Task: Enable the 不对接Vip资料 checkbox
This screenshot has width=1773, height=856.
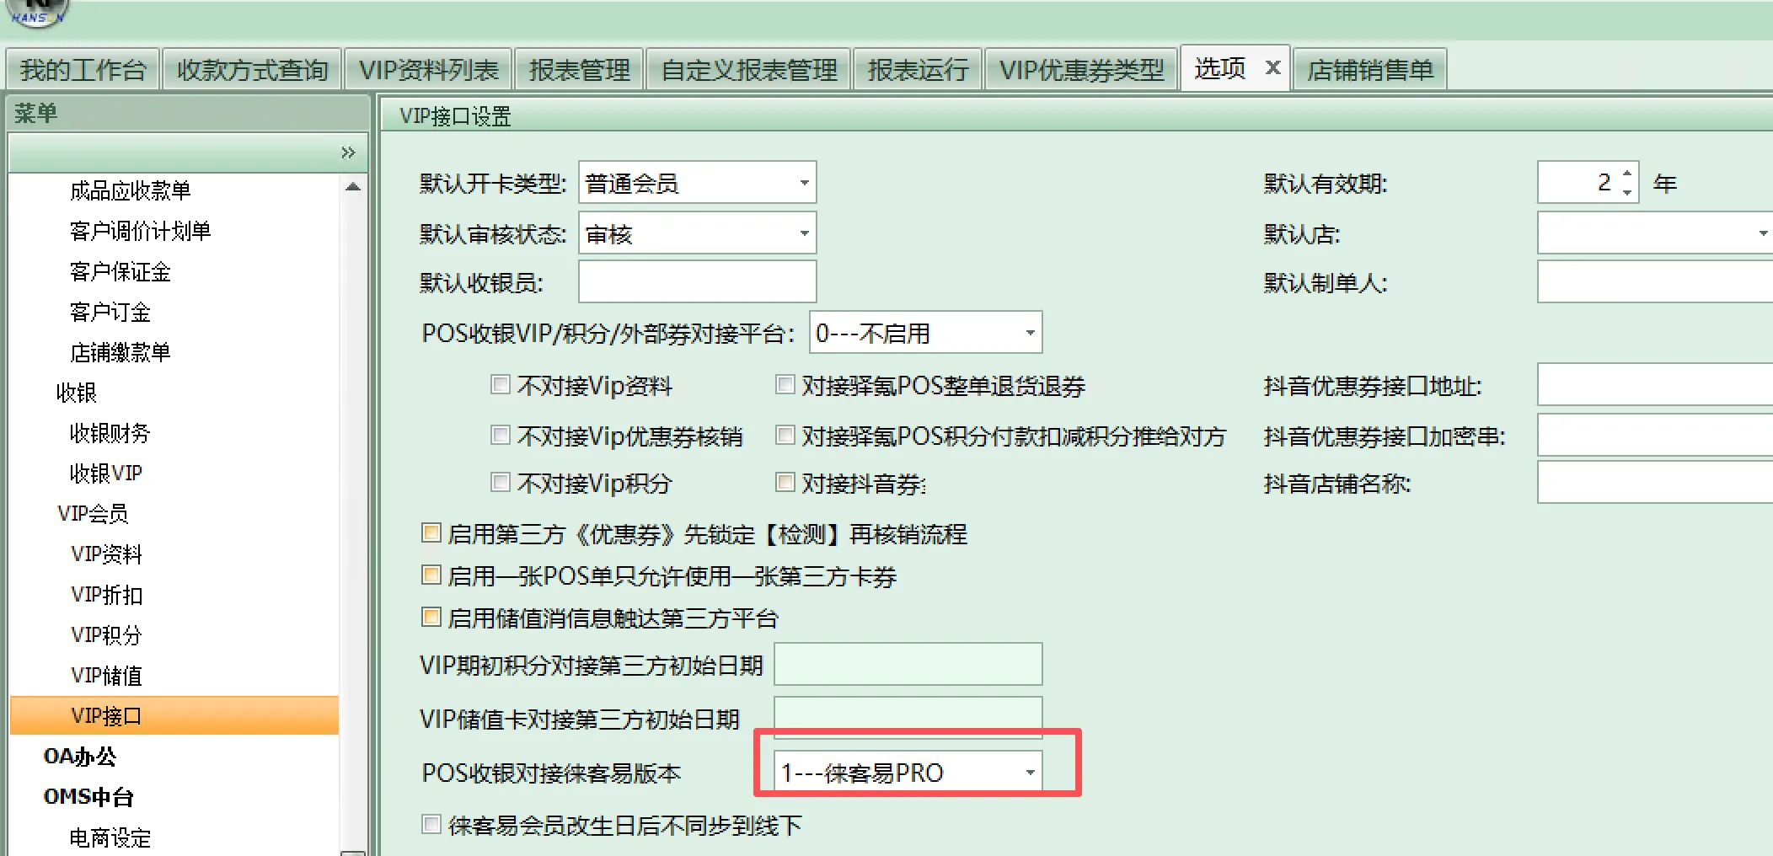Action: point(501,384)
